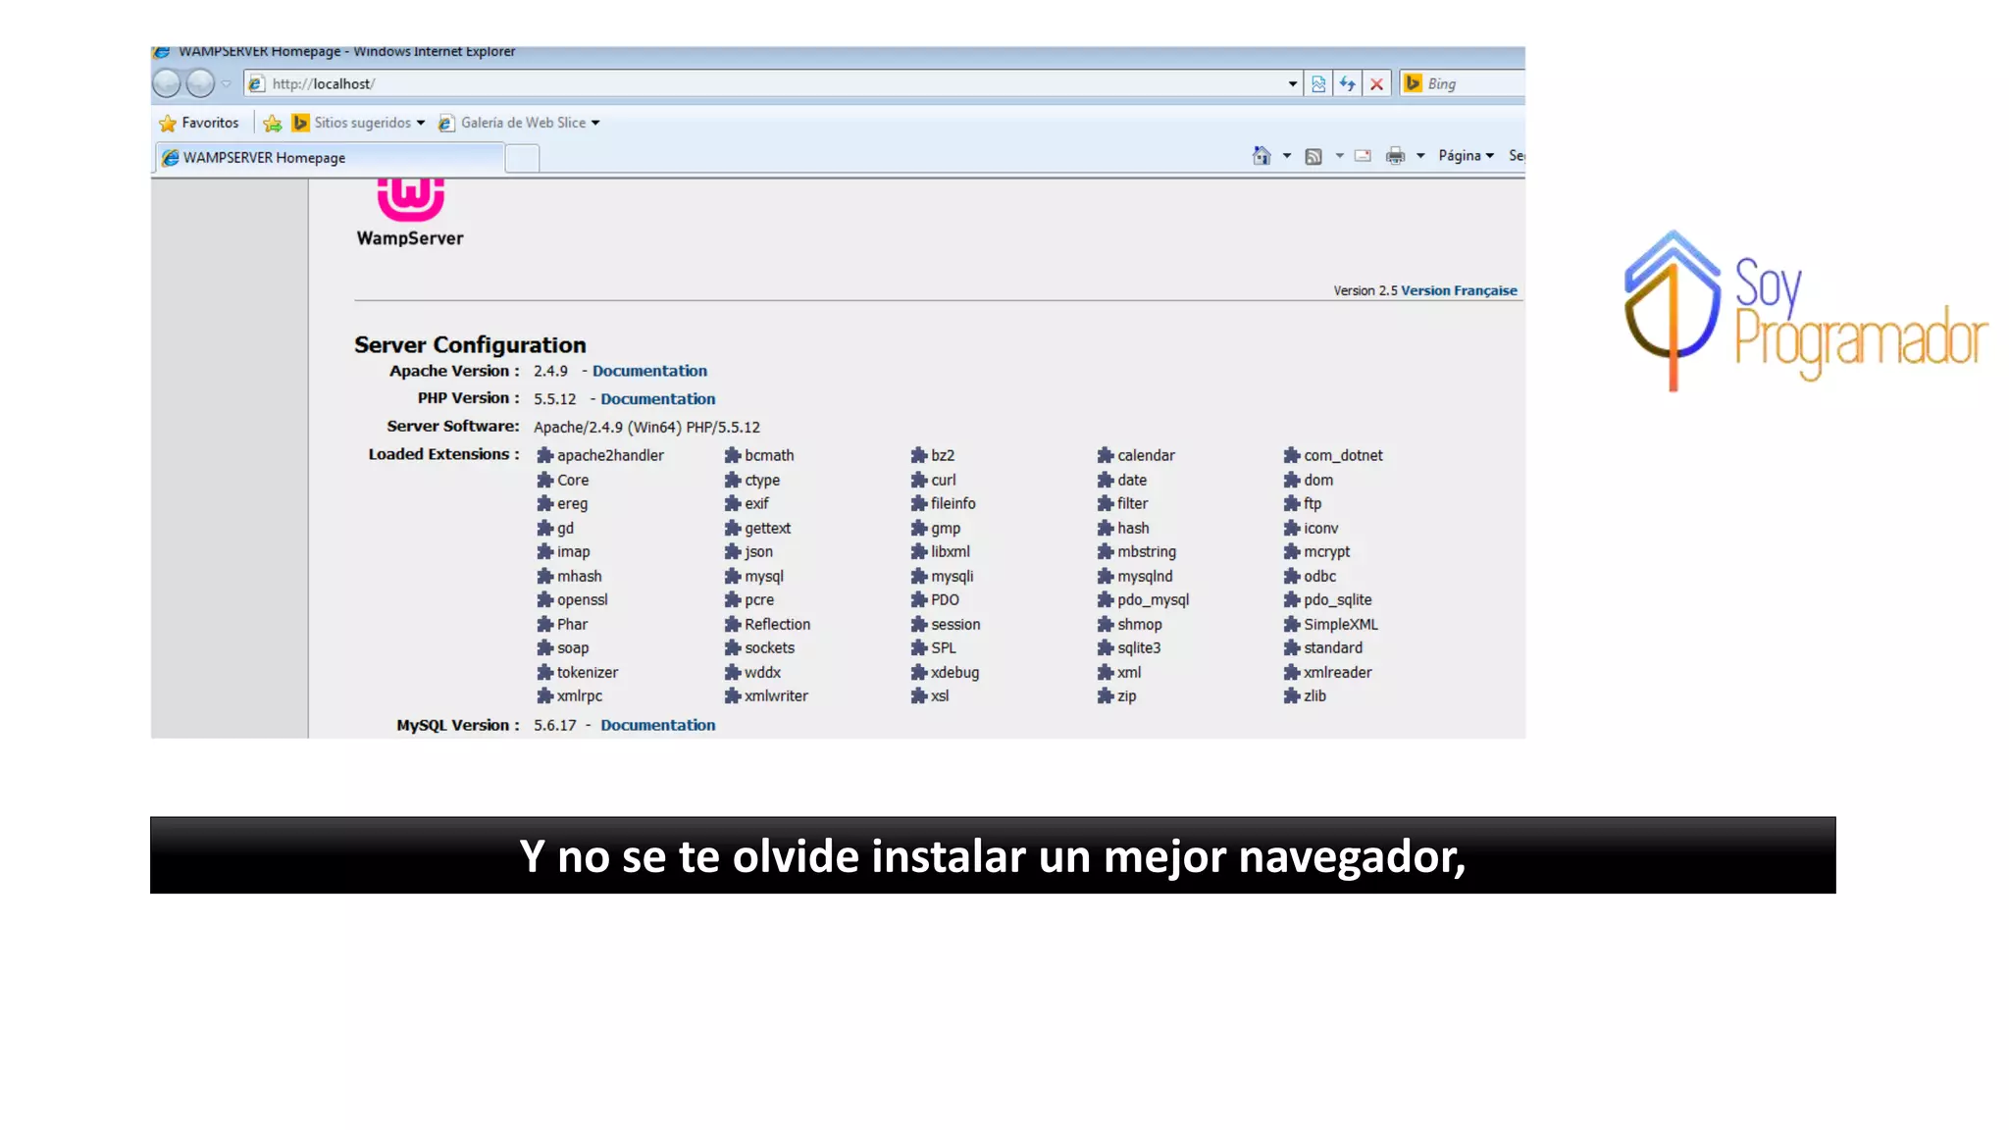The height and width of the screenshot is (1130, 2009).
Task: Click the SimpleXML extension puzzle icon
Action: pos(1292,624)
